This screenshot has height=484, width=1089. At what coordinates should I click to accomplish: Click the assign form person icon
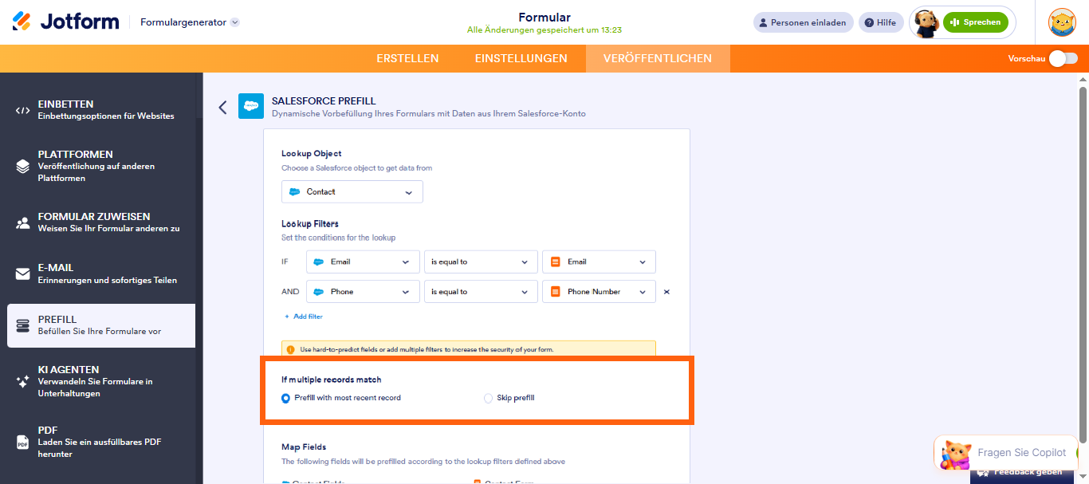pos(22,222)
